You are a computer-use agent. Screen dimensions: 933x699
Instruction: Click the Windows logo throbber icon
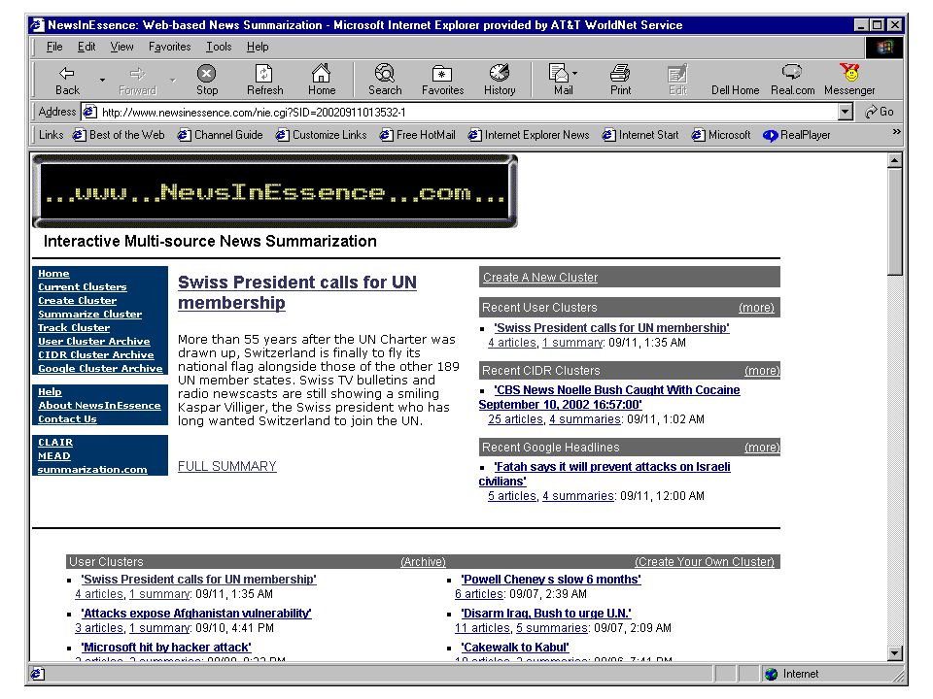(884, 47)
